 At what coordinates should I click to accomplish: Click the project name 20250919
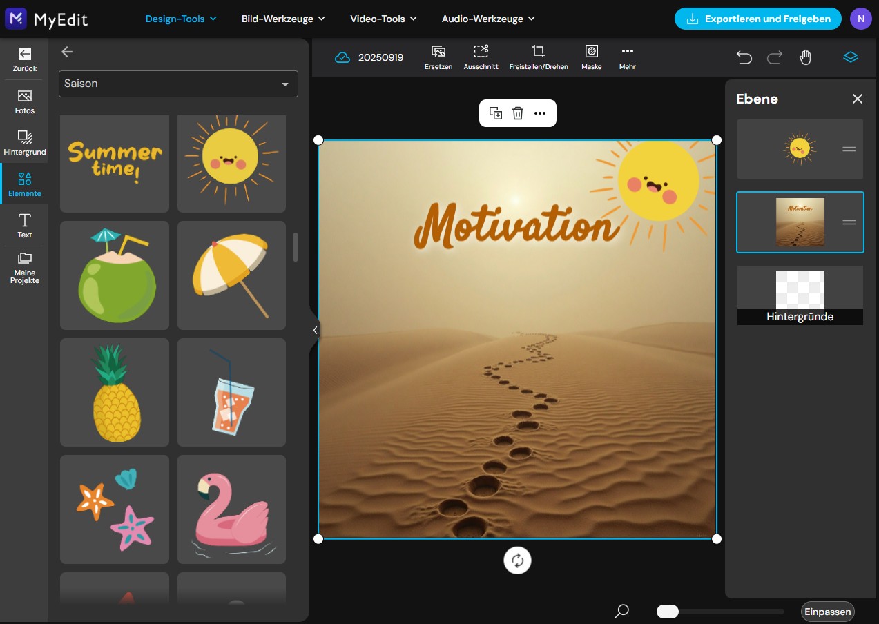(x=380, y=57)
